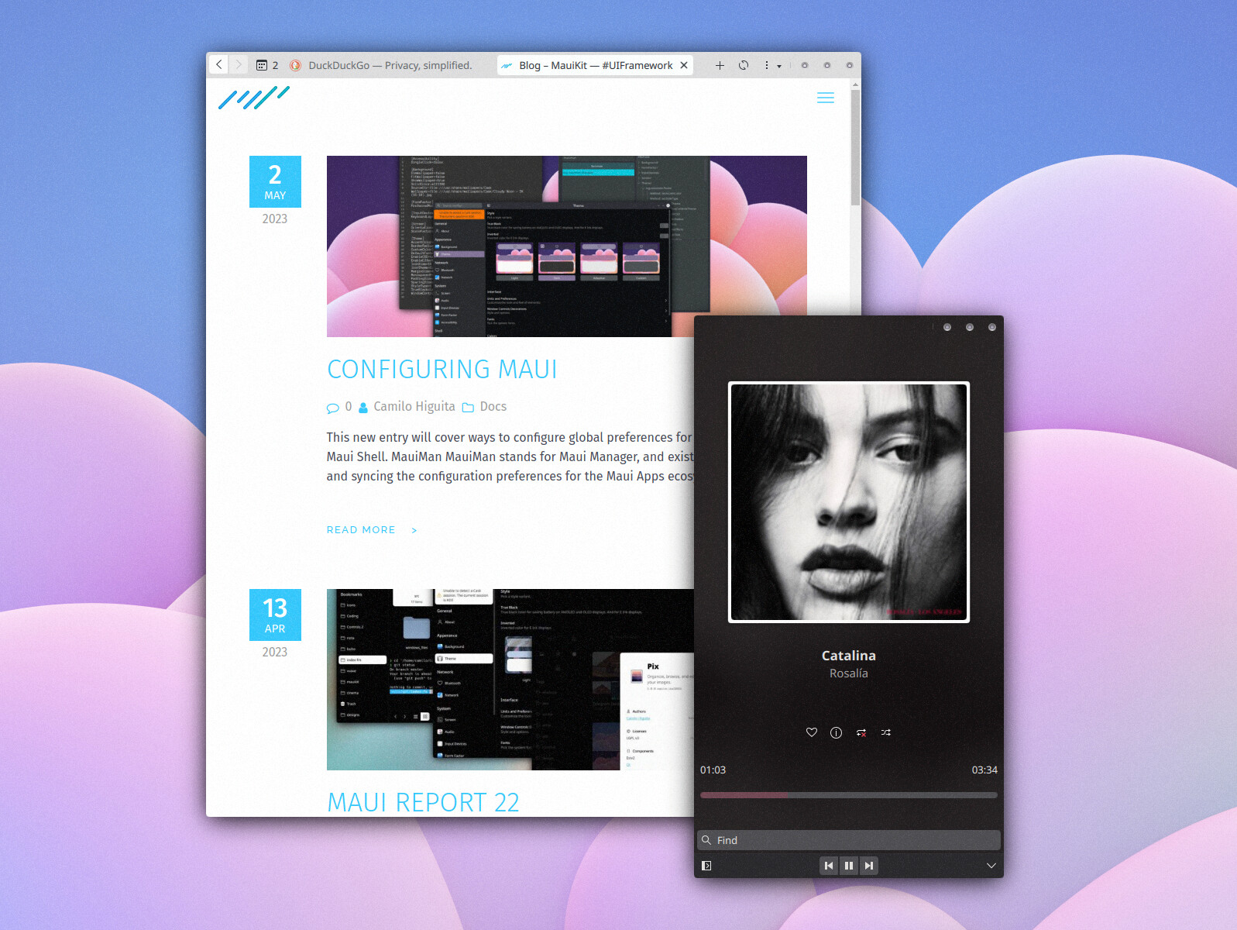Click the 2 MAY date badge

click(275, 181)
